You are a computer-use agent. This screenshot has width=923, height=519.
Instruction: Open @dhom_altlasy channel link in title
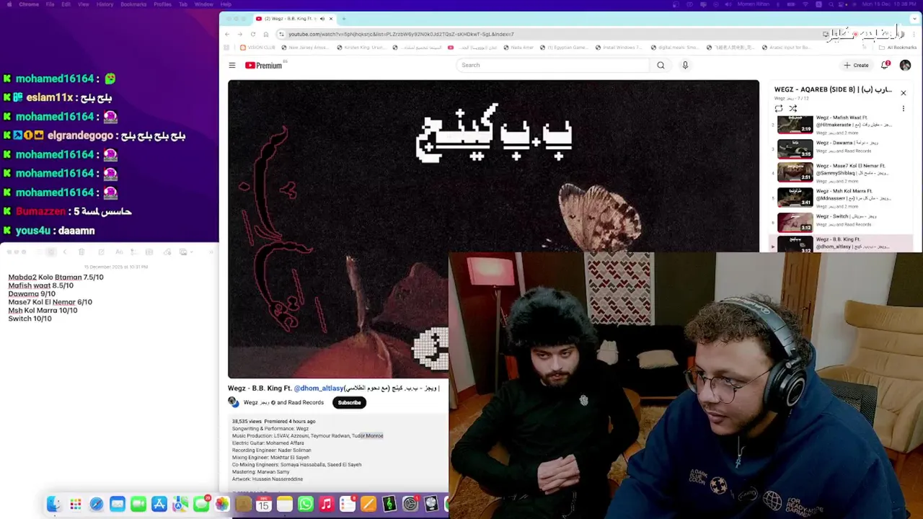(319, 389)
